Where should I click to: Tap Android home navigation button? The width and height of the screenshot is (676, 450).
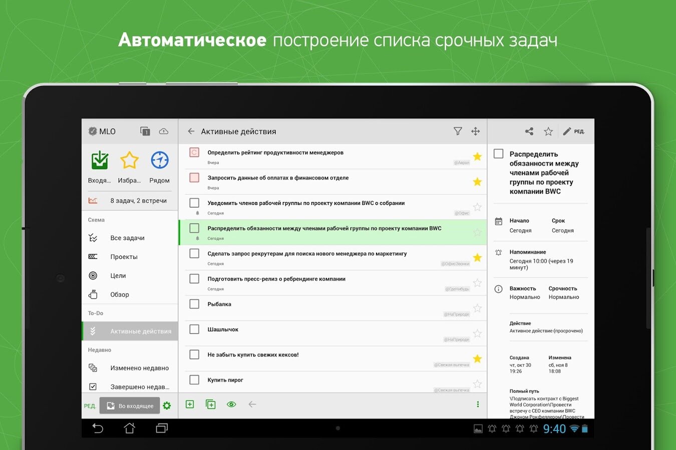pyautogui.click(x=129, y=428)
